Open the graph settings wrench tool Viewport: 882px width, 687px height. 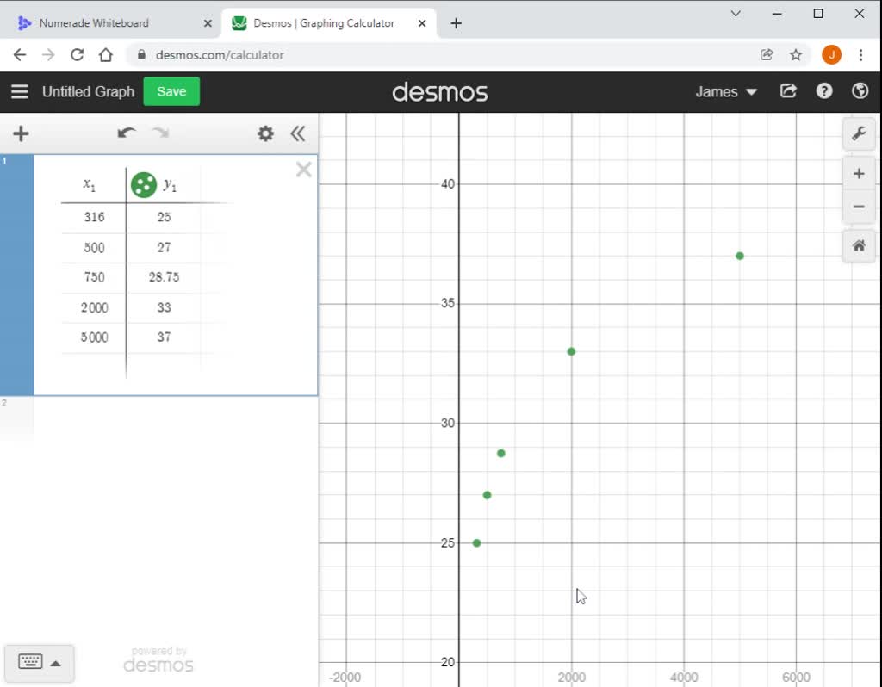point(858,133)
